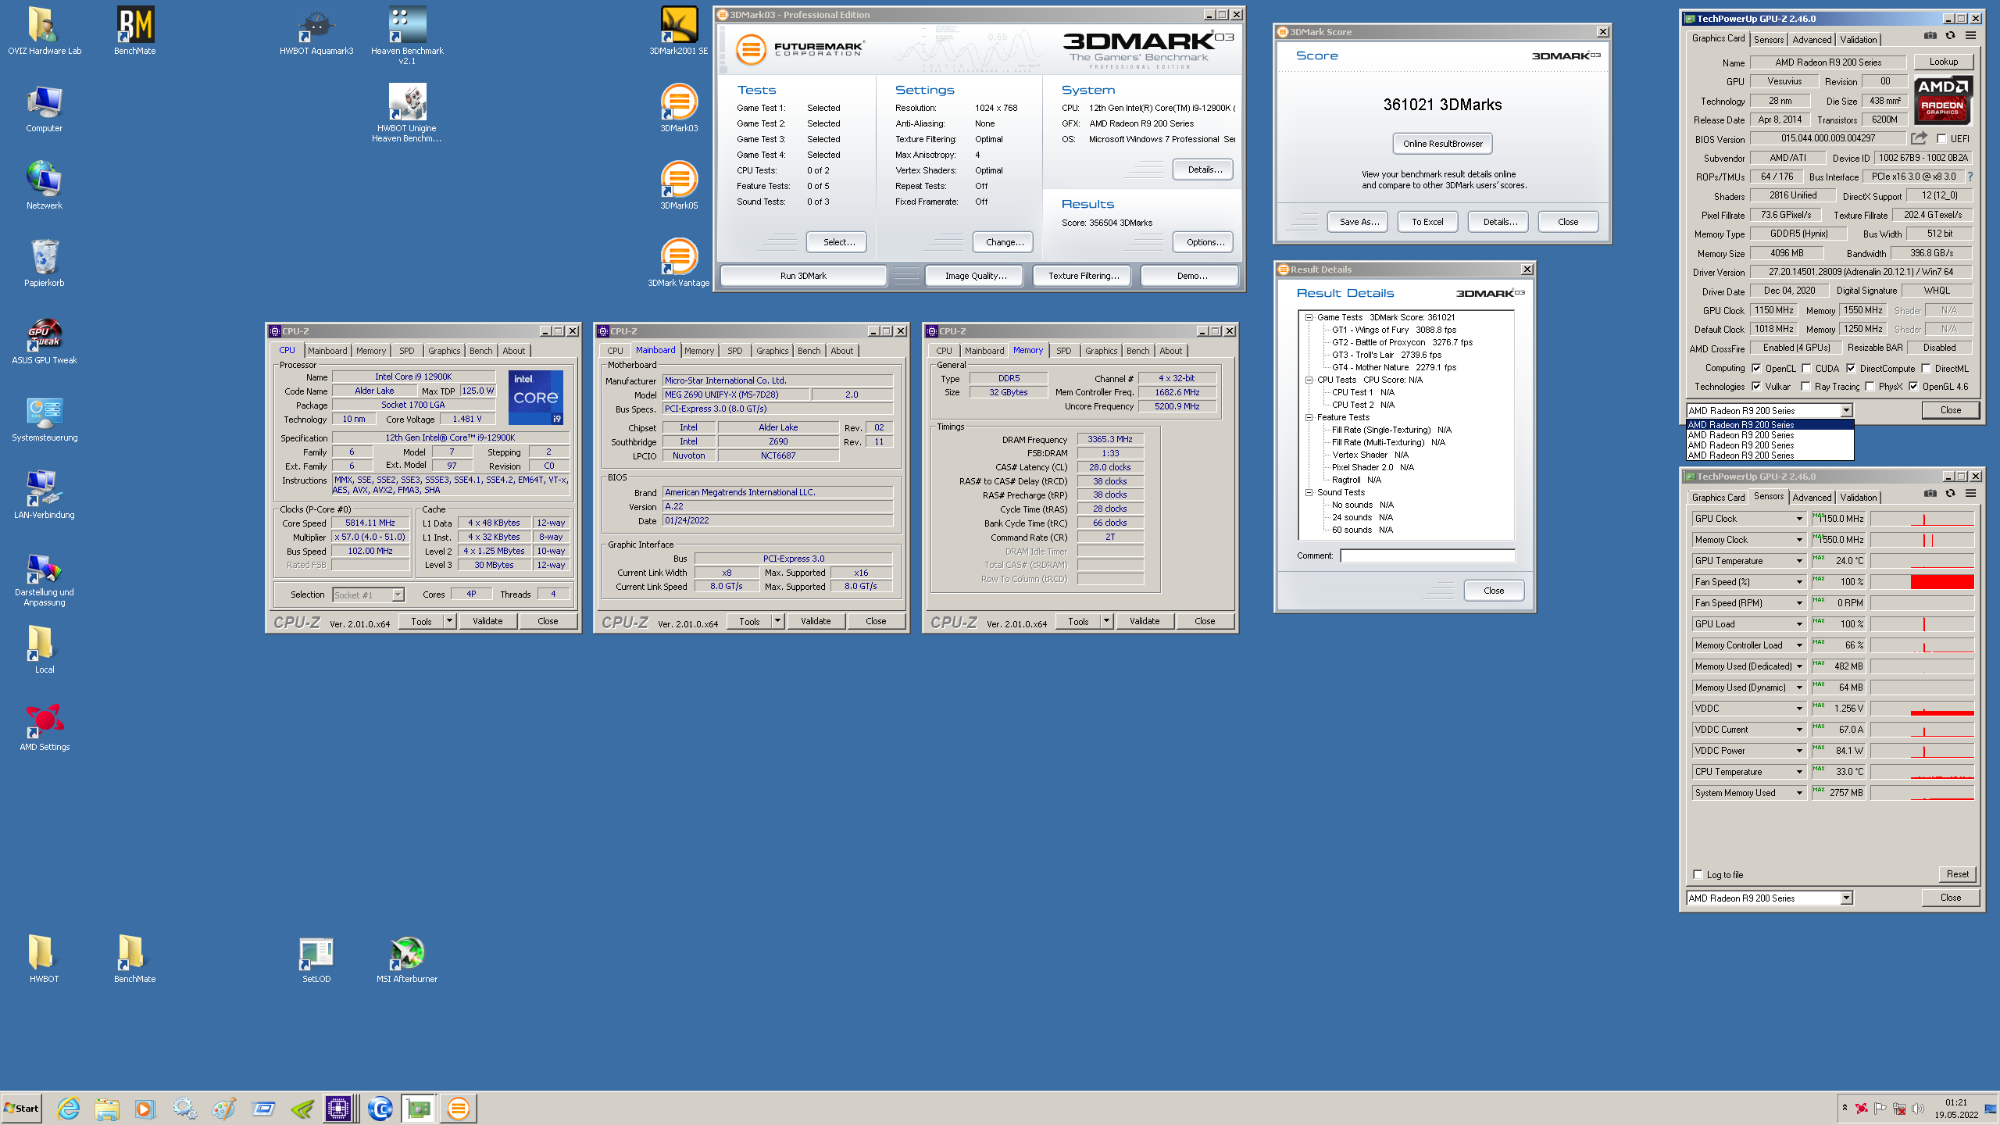The height and width of the screenshot is (1125, 2000).
Task: Click the Lookup button in GPU-Z
Action: pyautogui.click(x=1944, y=62)
